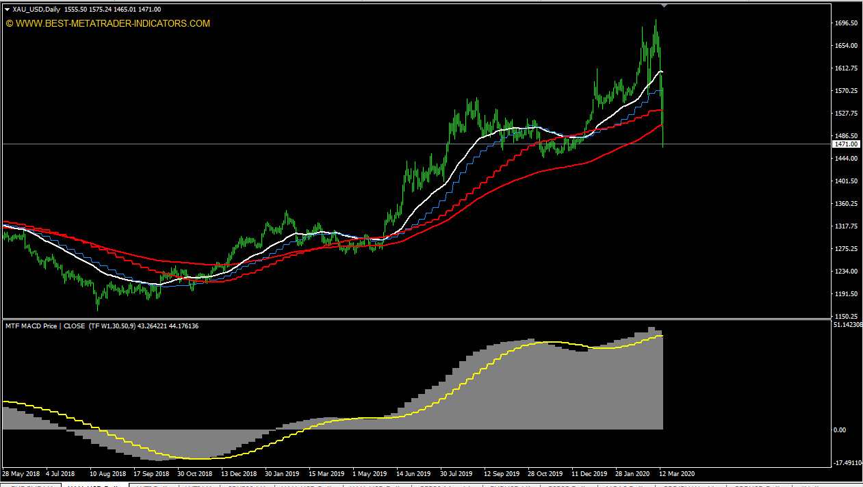Select the 14 Jun 2019 date label
Image resolution: width=863 pixels, height=487 pixels.
tap(413, 473)
